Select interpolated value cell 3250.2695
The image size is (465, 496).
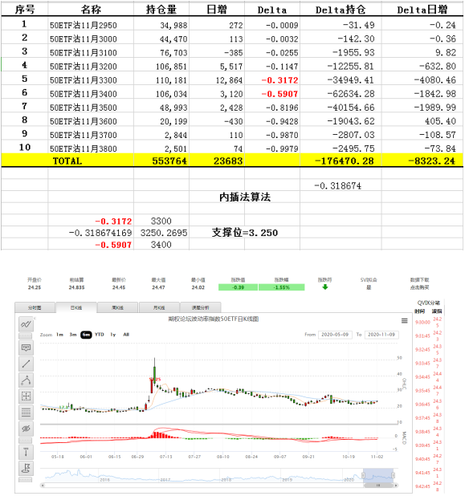(x=161, y=233)
